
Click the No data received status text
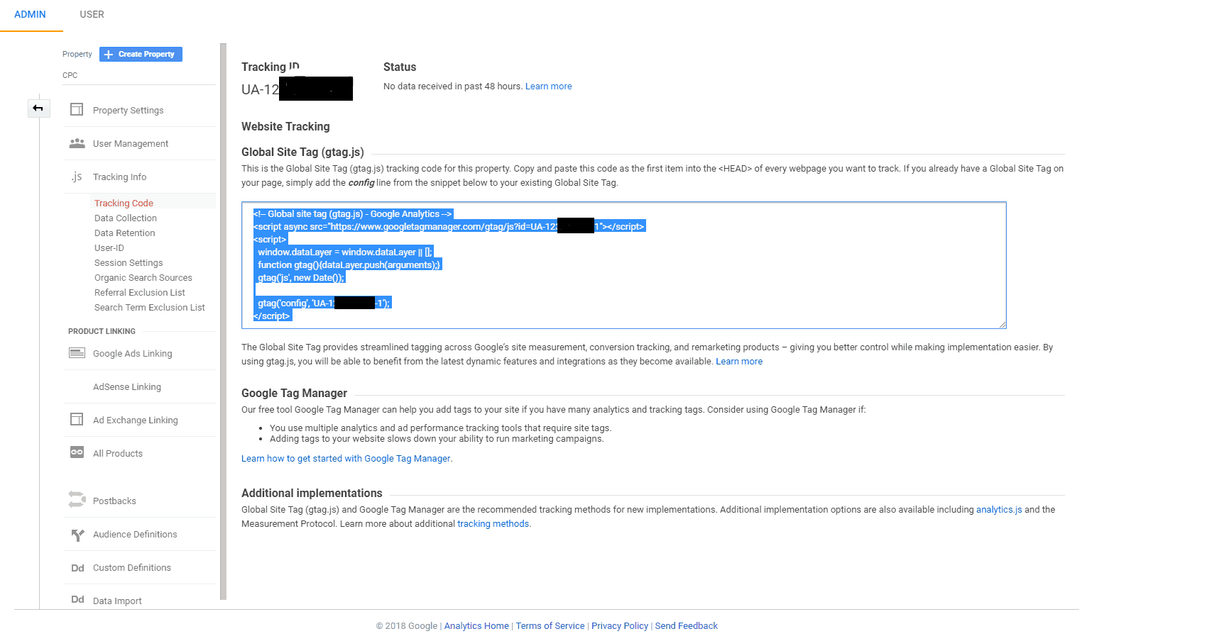[x=452, y=87]
